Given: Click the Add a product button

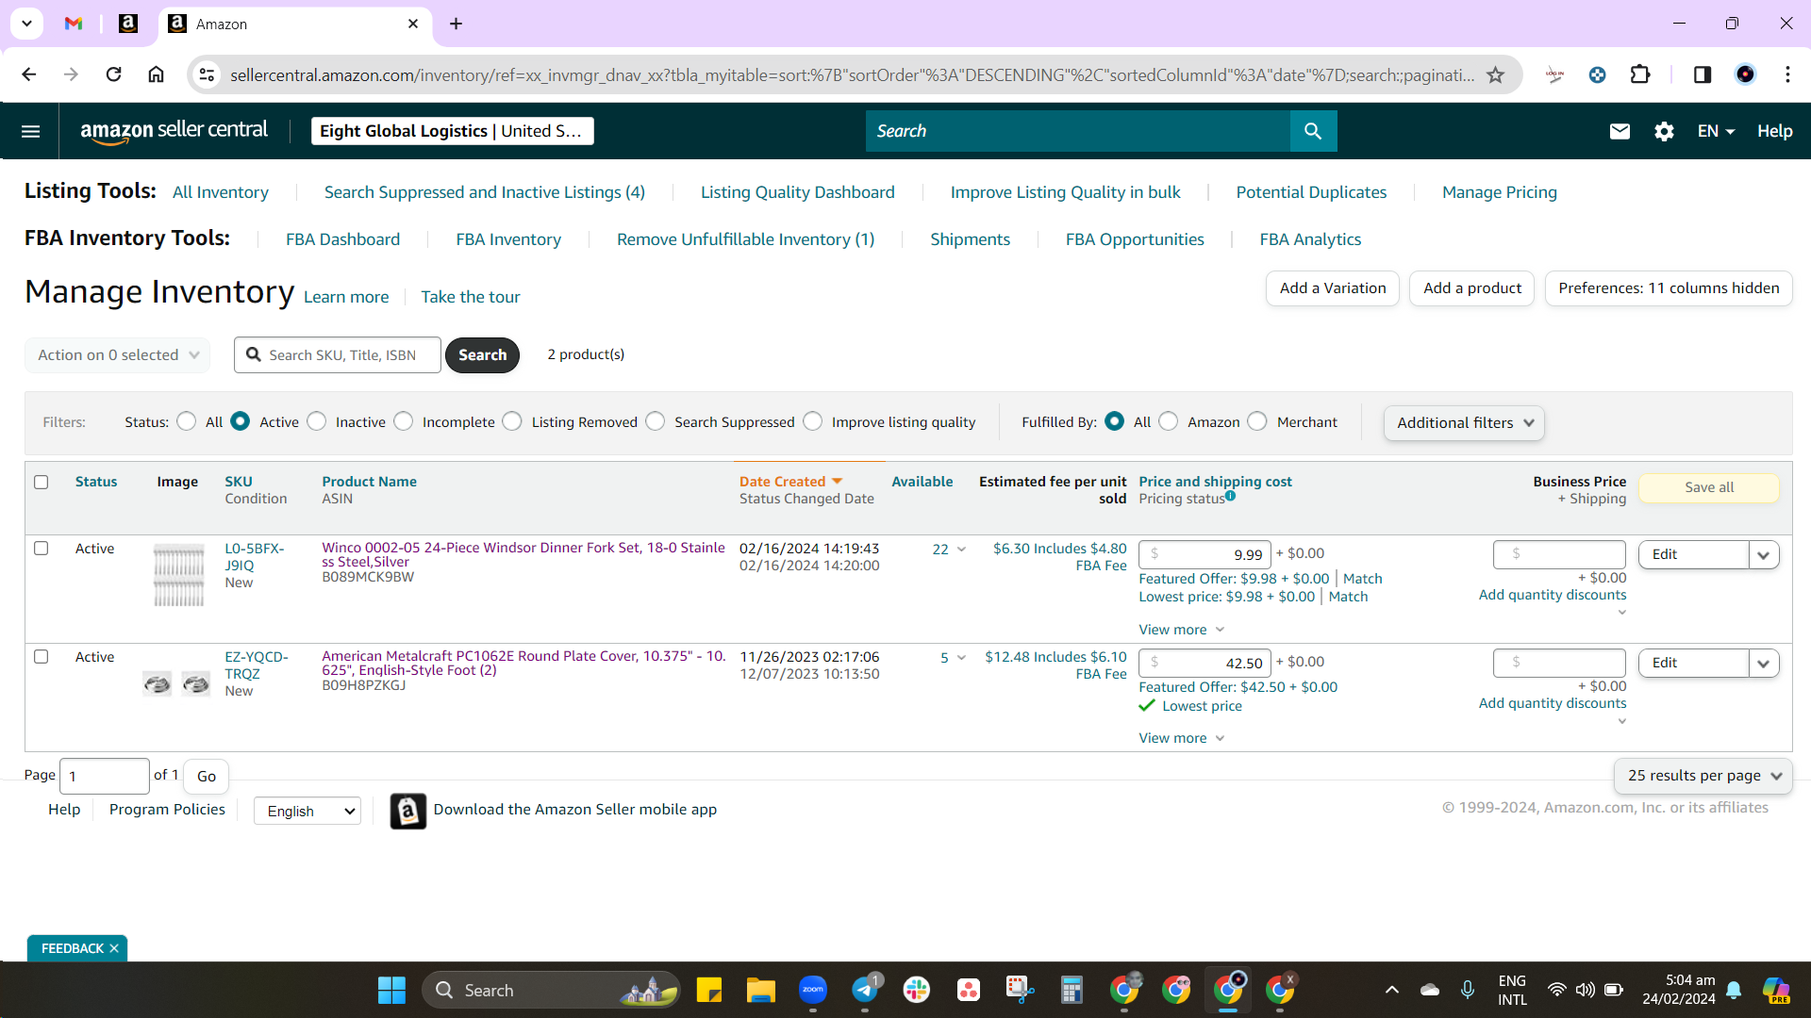Looking at the screenshot, I should 1472,288.
